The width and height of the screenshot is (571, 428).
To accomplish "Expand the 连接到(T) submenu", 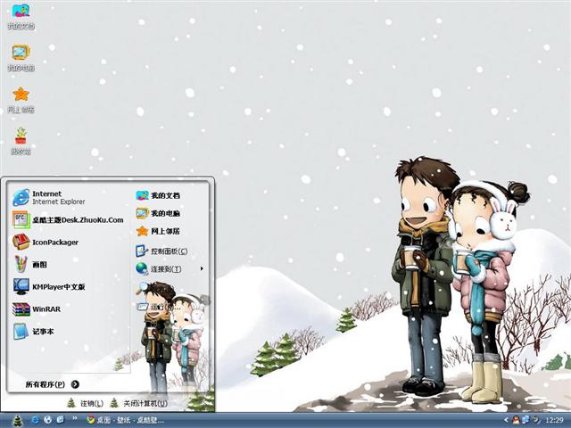I will tap(170, 269).
